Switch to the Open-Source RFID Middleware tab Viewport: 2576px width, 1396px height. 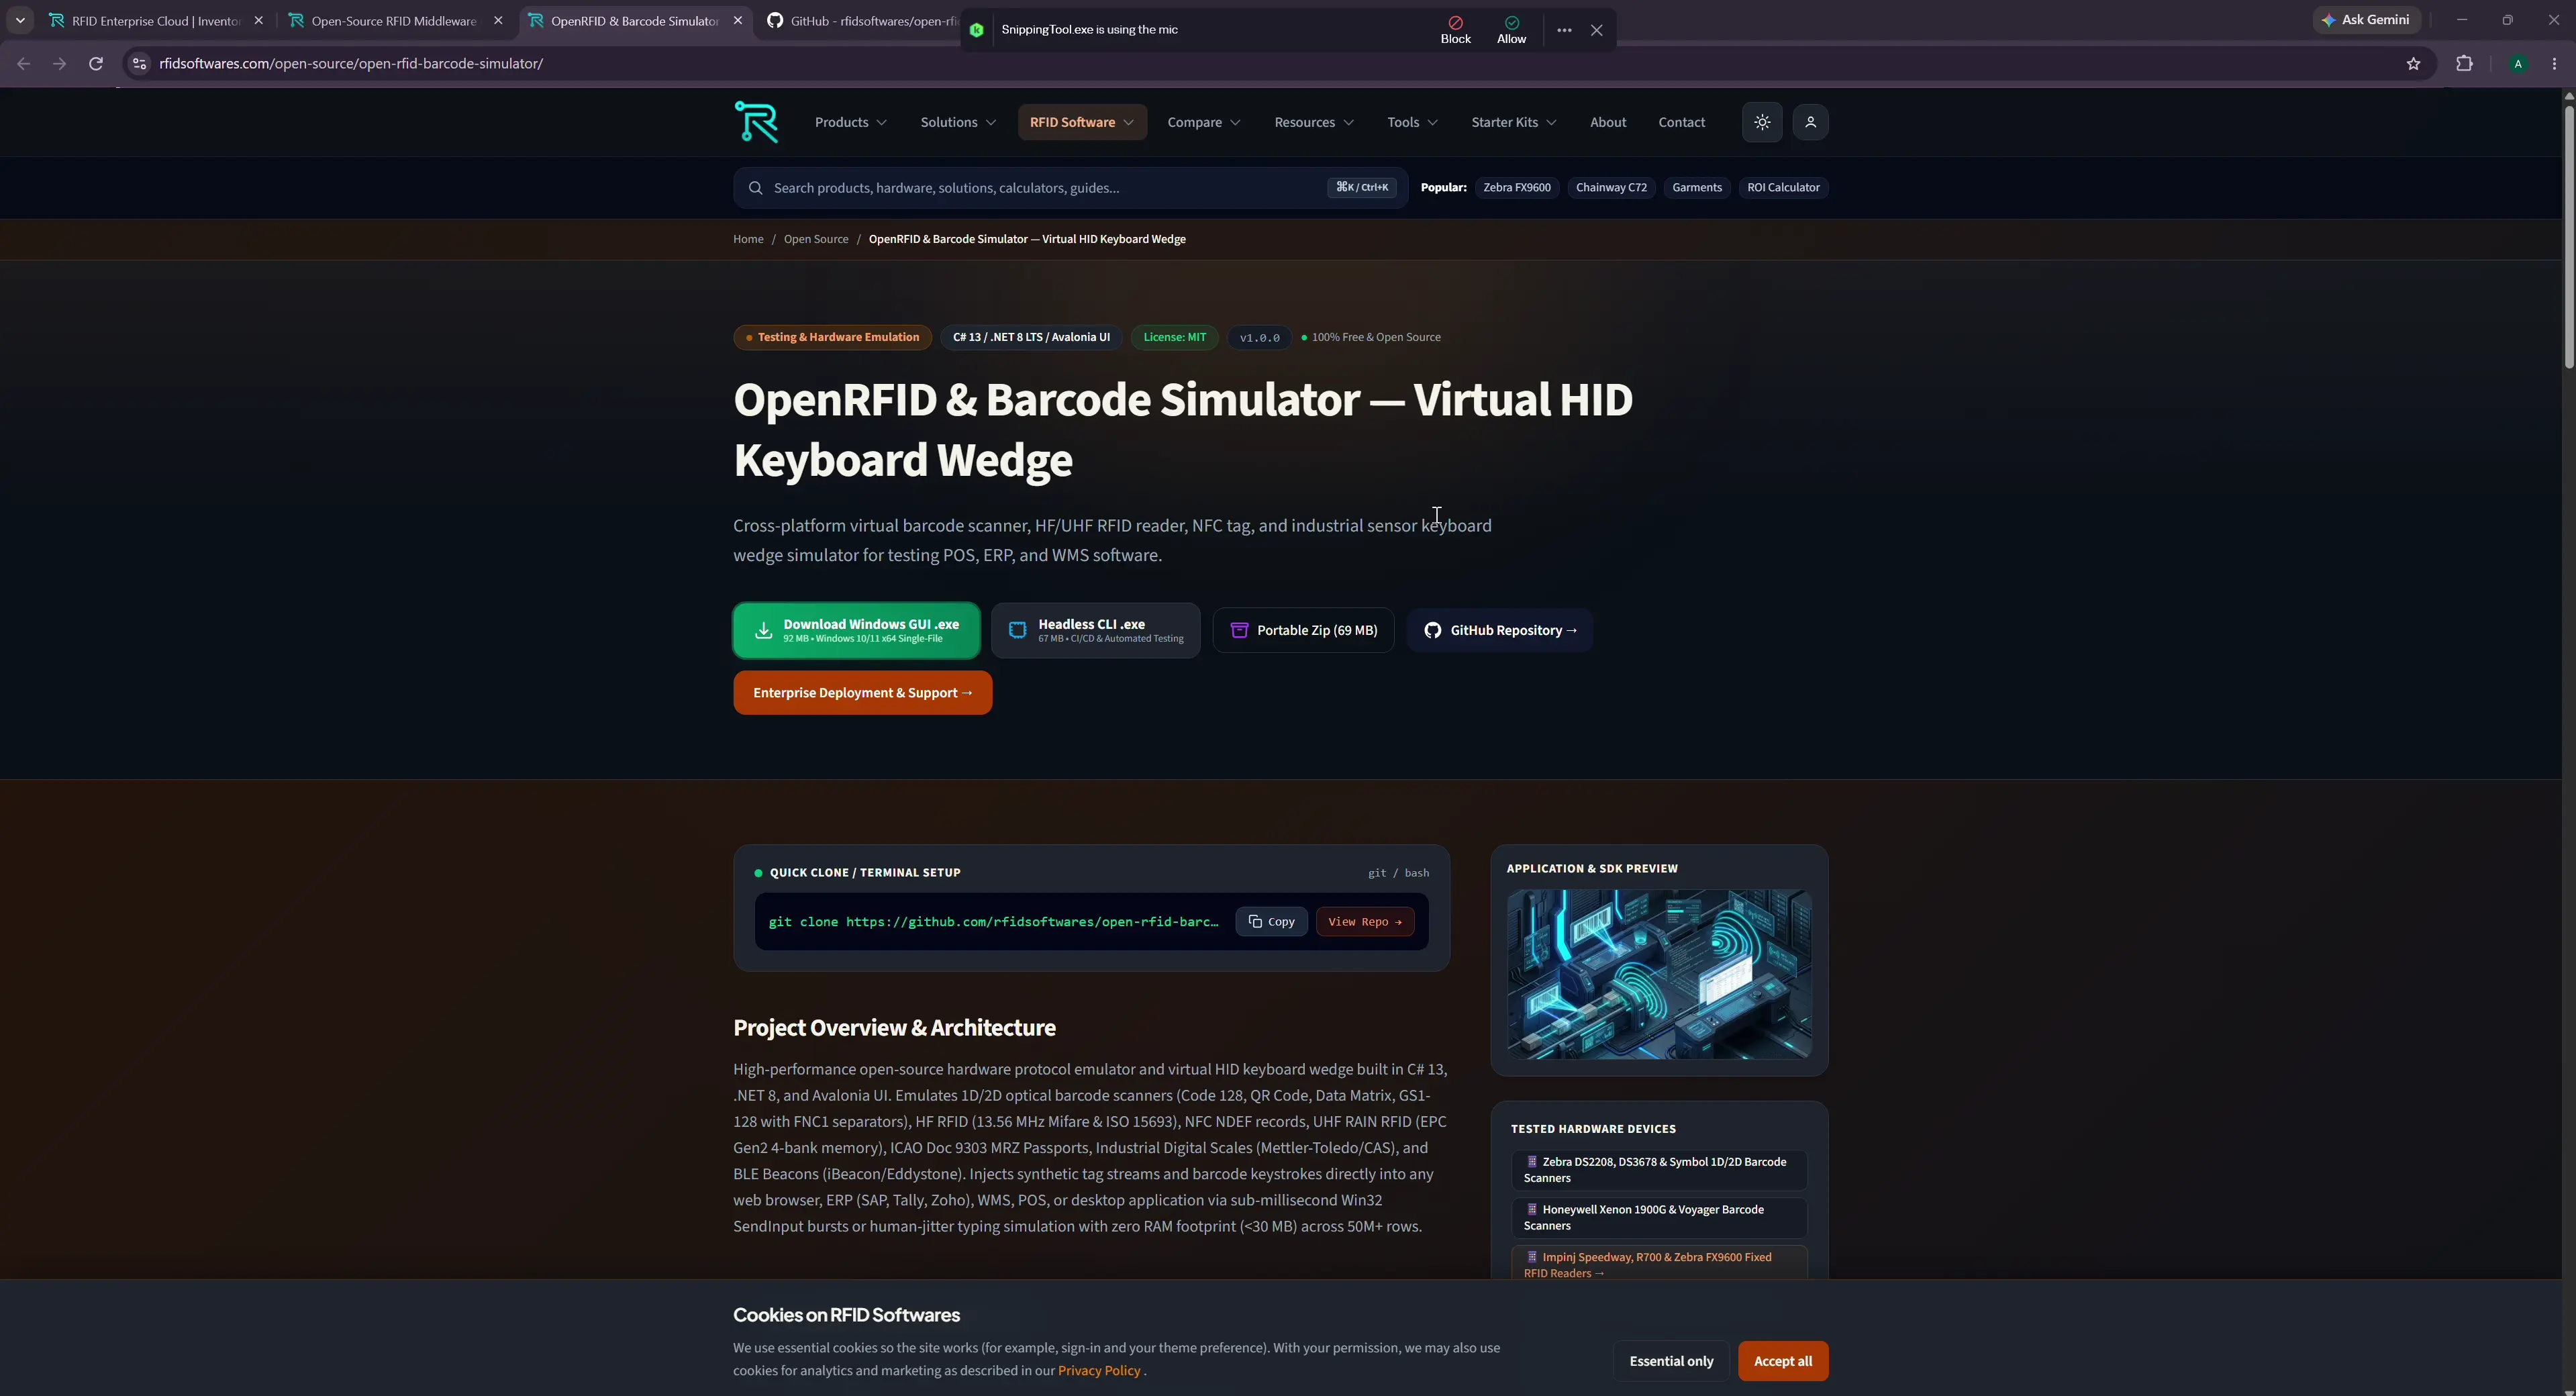[395, 21]
